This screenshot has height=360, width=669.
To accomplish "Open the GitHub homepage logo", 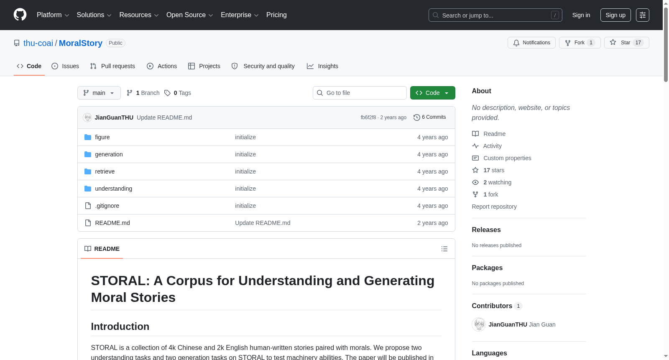I will coord(20,15).
